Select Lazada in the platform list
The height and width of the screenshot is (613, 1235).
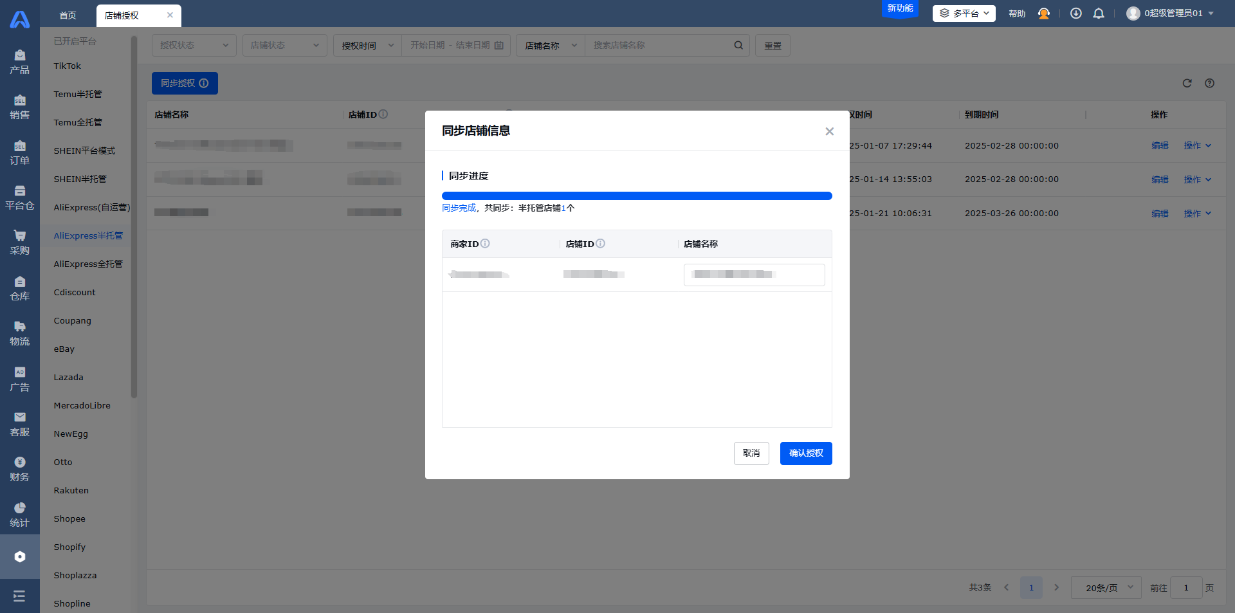[x=68, y=377]
